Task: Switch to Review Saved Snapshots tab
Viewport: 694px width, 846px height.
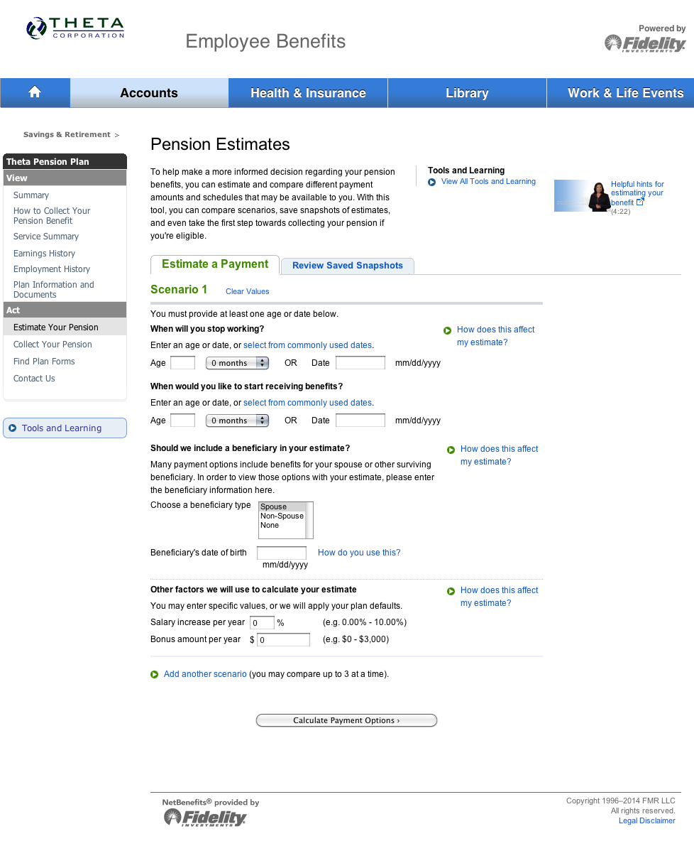Action: tap(347, 266)
